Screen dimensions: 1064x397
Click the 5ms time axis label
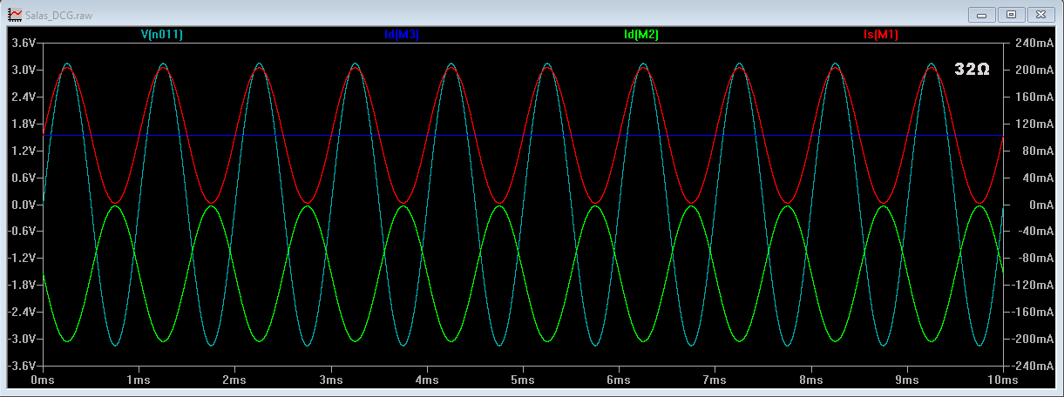tap(523, 380)
